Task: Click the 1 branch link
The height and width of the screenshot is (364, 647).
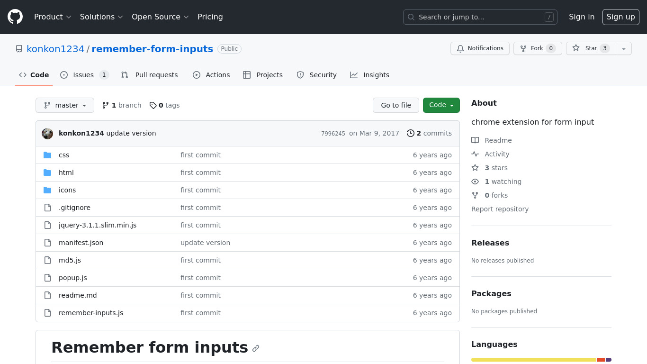Action: [x=122, y=105]
